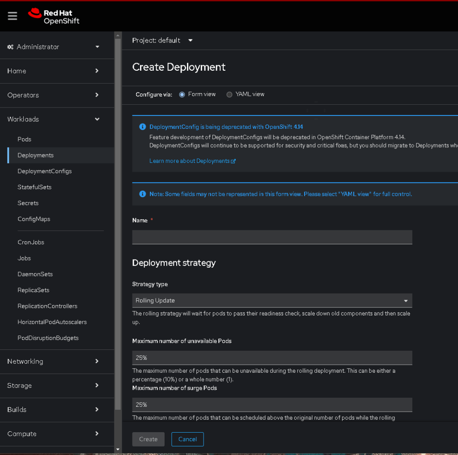Click the Administrator perspective gear icon
458x455 pixels.
tap(10, 47)
